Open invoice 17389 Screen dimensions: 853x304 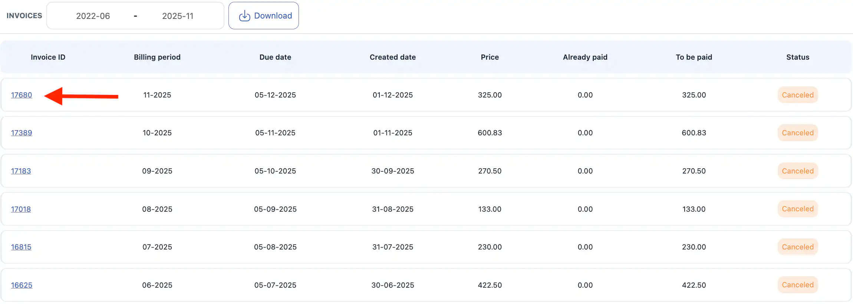tap(22, 133)
